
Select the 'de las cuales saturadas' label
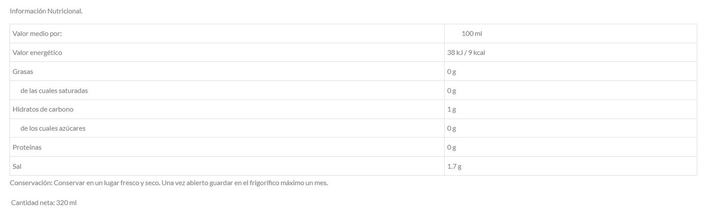click(54, 91)
